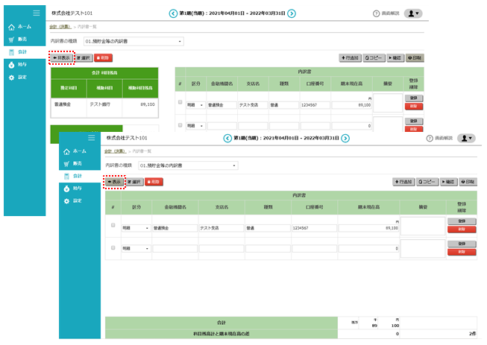Tick first row checkbox in lower 内訳書 table
Viewport: 487px width, 345px height.
113,224
